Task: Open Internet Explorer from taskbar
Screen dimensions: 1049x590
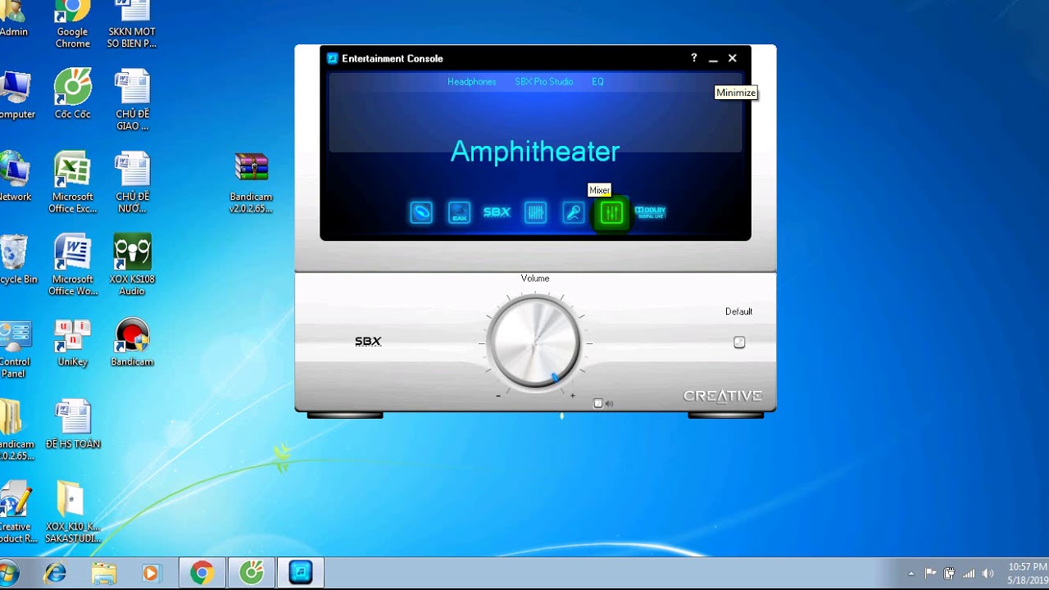Action: 55,573
